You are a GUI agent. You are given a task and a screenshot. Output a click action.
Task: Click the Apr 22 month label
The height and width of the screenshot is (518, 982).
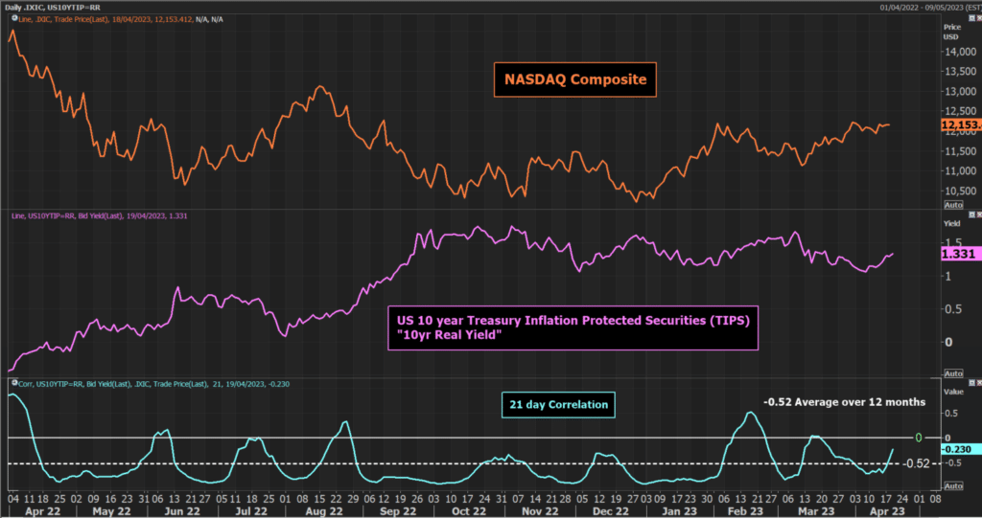pyautogui.click(x=42, y=511)
